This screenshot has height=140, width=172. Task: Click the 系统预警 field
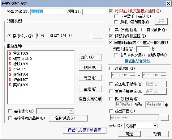click(x=154, y=105)
